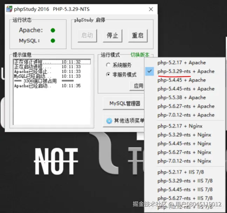
Task: Open MySQL管理器
Action: click(x=124, y=103)
